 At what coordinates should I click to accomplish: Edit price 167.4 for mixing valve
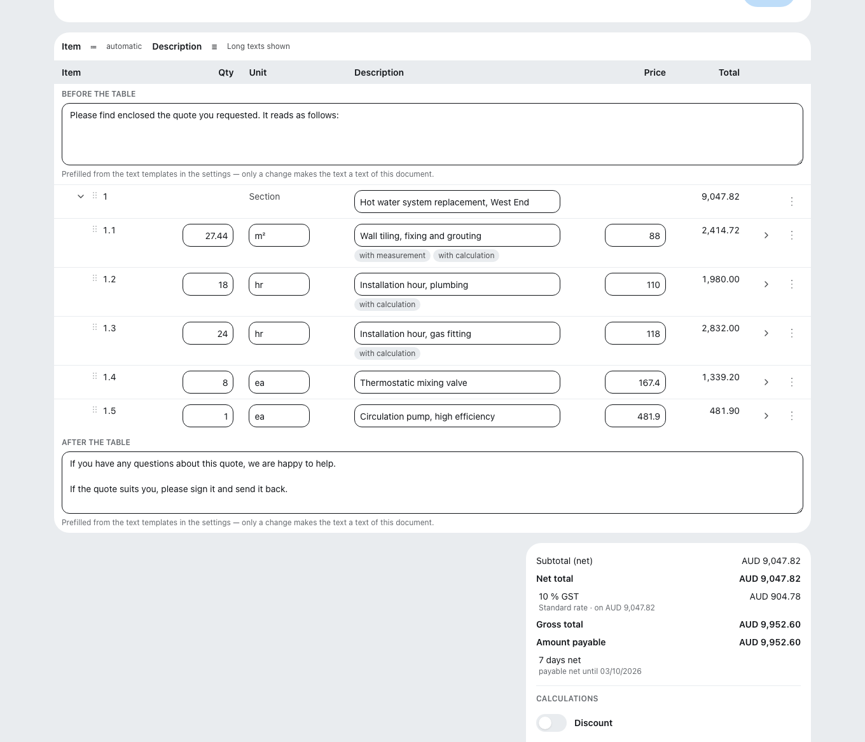(635, 382)
